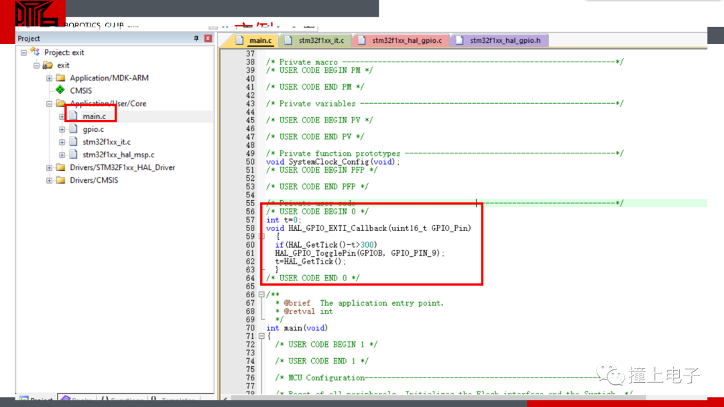Image resolution: width=724 pixels, height=407 pixels.
Task: Click the Application/MDK-ARM folder icon
Action: click(60, 78)
